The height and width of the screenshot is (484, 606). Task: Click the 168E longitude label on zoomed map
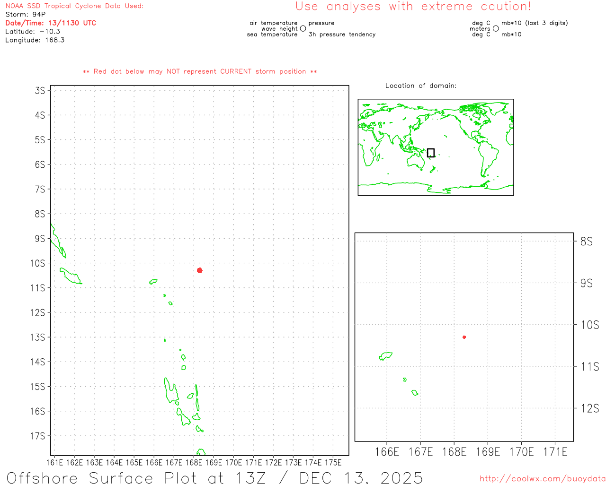[454, 452]
